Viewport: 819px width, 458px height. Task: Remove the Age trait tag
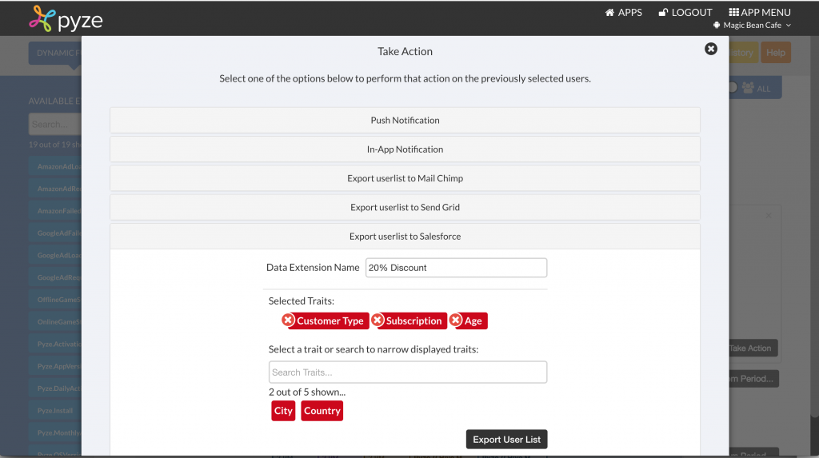click(x=456, y=321)
